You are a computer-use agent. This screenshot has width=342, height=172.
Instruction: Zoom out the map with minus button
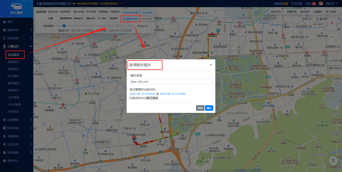pyautogui.click(x=332, y=42)
